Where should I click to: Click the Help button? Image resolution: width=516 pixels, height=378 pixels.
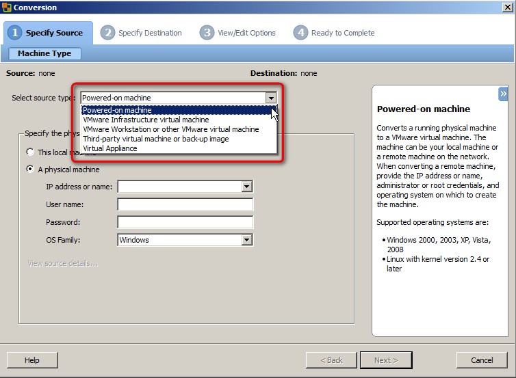pyautogui.click(x=32, y=360)
